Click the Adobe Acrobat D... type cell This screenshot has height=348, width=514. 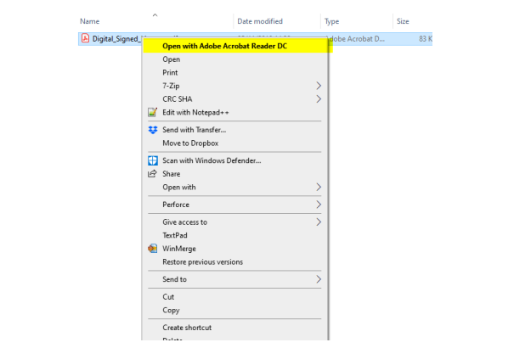pyautogui.click(x=359, y=39)
